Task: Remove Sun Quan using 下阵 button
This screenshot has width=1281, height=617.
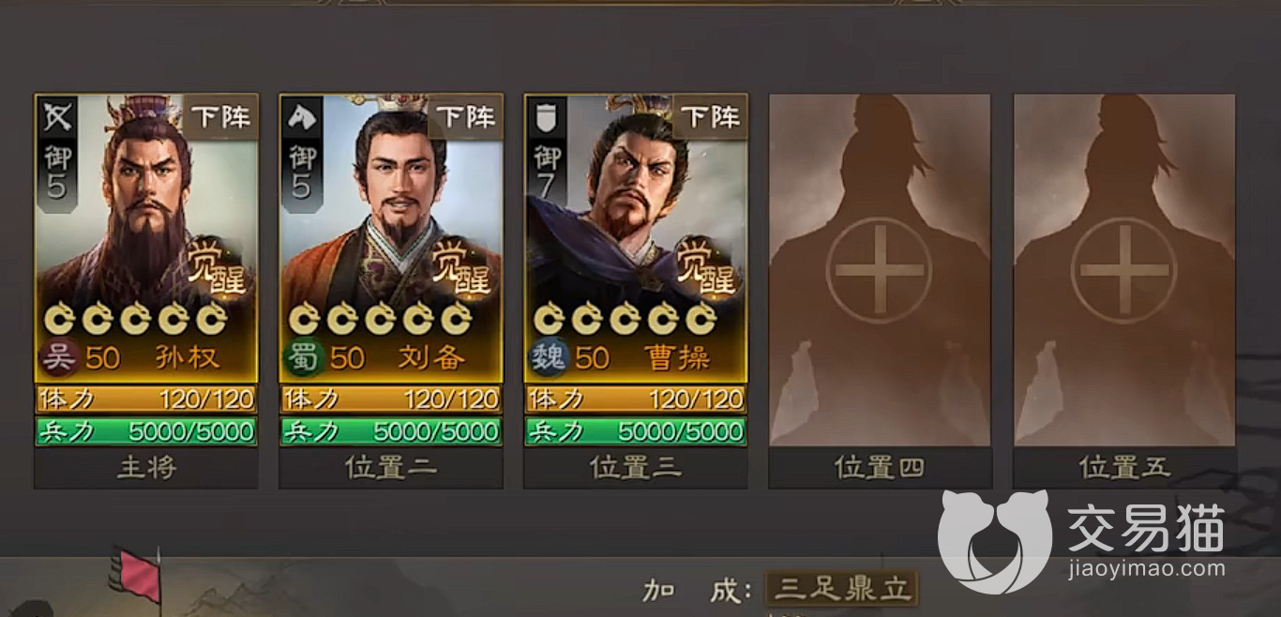Action: (x=220, y=117)
